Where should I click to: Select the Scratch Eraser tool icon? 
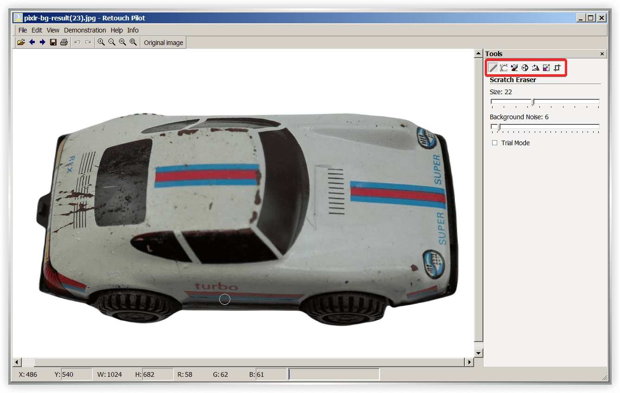coord(493,68)
